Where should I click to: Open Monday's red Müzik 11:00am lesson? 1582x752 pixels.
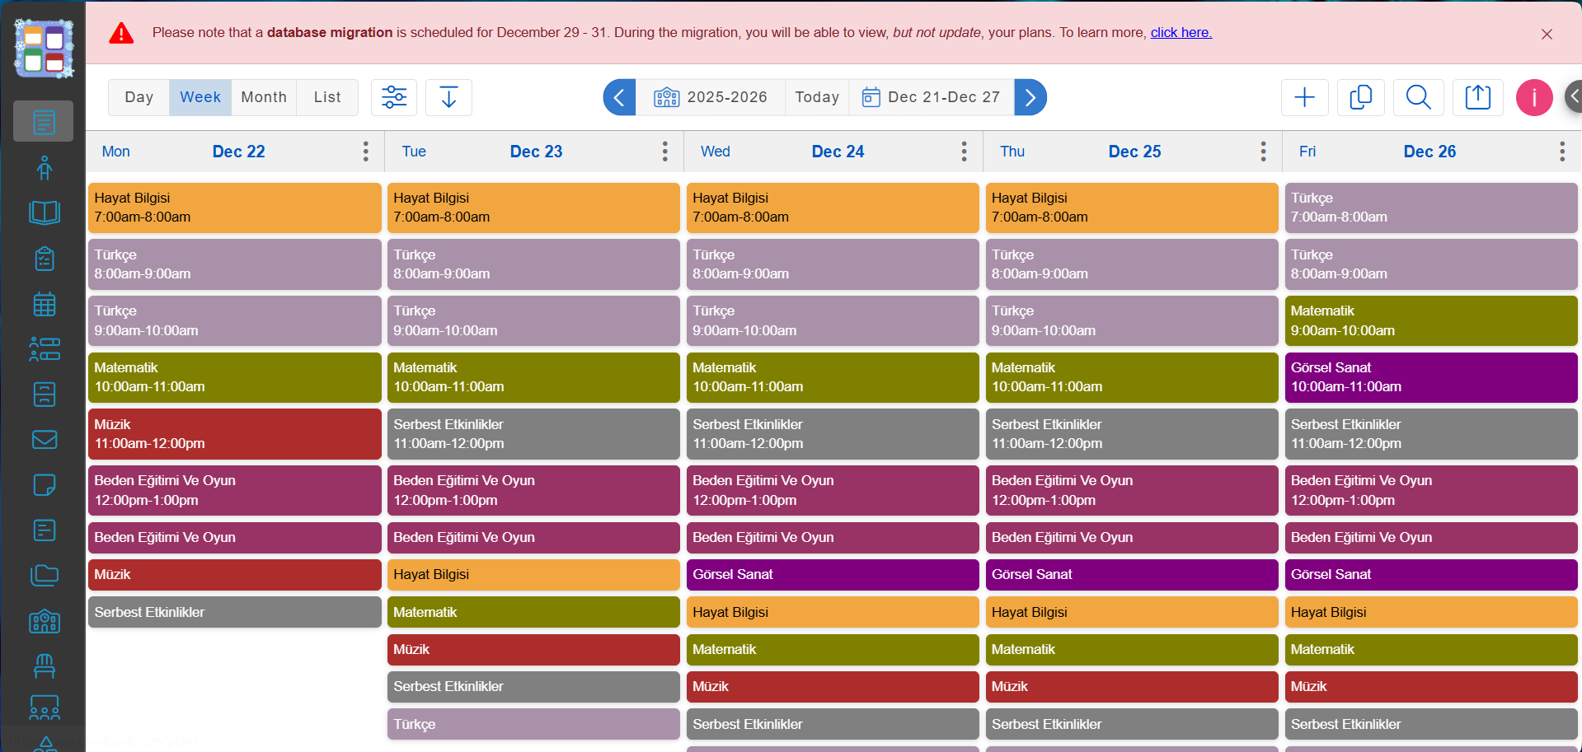click(x=235, y=434)
